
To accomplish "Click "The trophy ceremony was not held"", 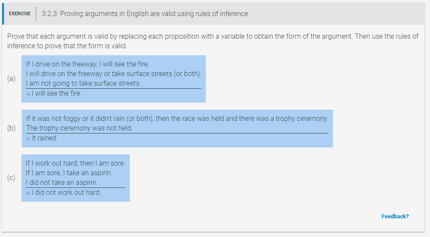I will (x=79, y=128).
